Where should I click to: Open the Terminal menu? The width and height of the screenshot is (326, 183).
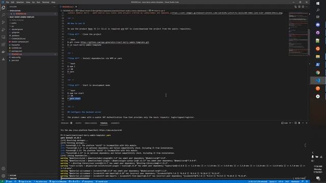pos(45,2)
